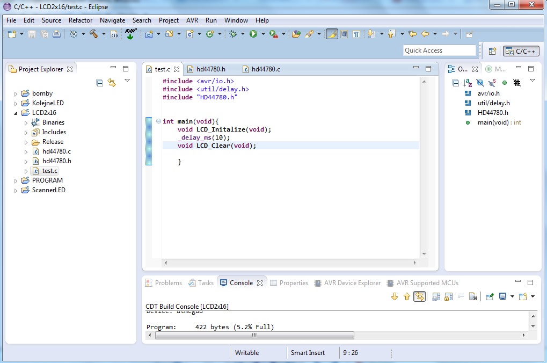The image size is (547, 363).
Task: Click the Save All toolbar icon
Action: tap(44, 34)
